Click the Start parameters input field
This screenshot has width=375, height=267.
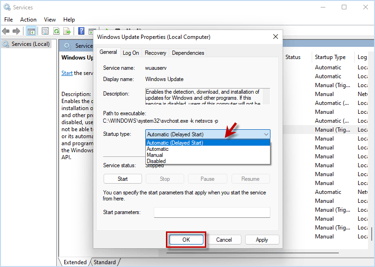pos(212,212)
